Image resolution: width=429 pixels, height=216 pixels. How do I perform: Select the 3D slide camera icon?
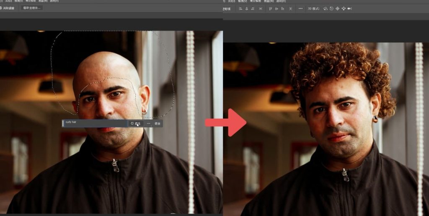(344, 9)
